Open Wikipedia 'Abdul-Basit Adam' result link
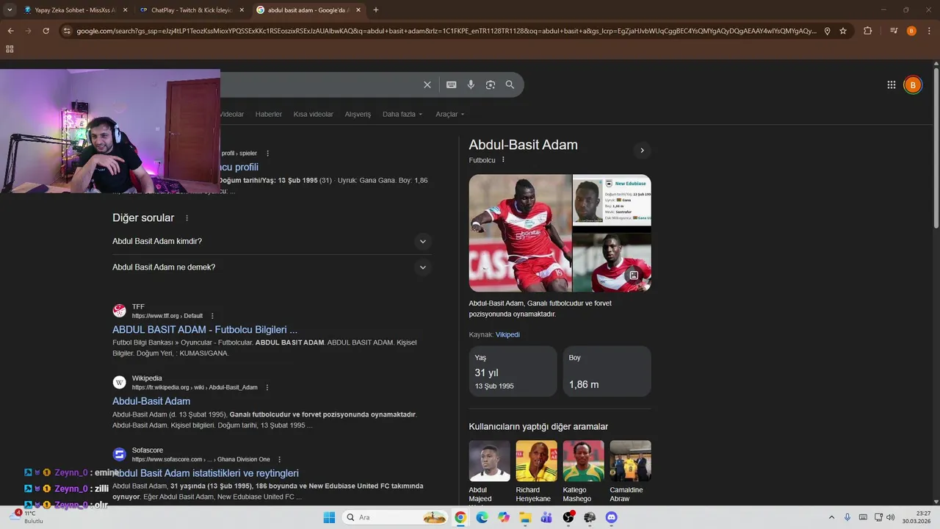Image resolution: width=940 pixels, height=529 pixels. [151, 401]
